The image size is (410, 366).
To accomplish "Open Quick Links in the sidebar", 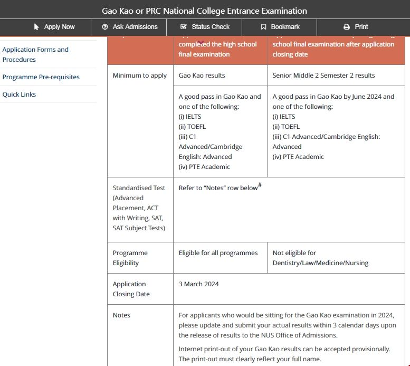I will (19, 95).
